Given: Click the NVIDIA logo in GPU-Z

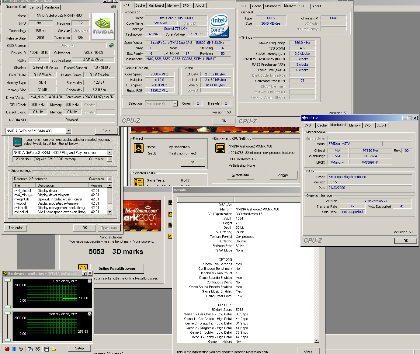Looking at the screenshot, I should pos(103,26).
